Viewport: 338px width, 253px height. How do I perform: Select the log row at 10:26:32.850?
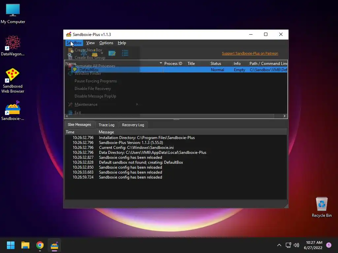point(130,167)
